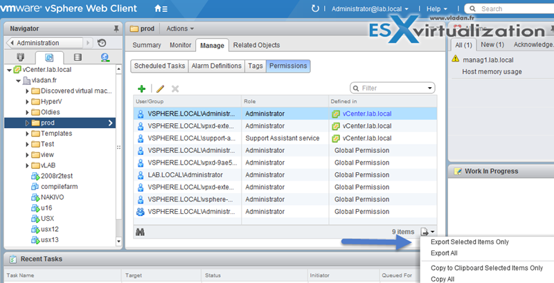This screenshot has height=283, width=554.
Task: Choose Copy All menu entry
Action: (443, 279)
